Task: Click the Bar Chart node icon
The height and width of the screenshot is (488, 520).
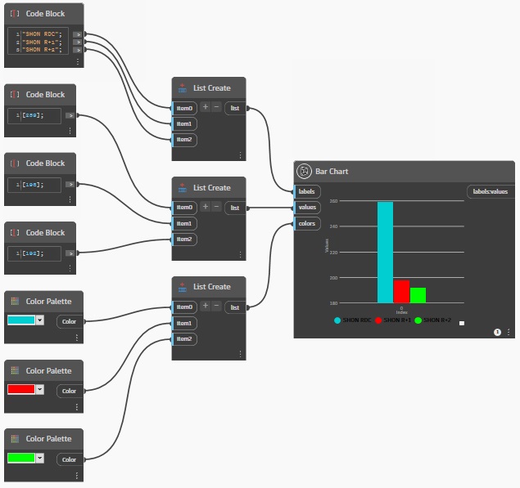Action: [304, 172]
